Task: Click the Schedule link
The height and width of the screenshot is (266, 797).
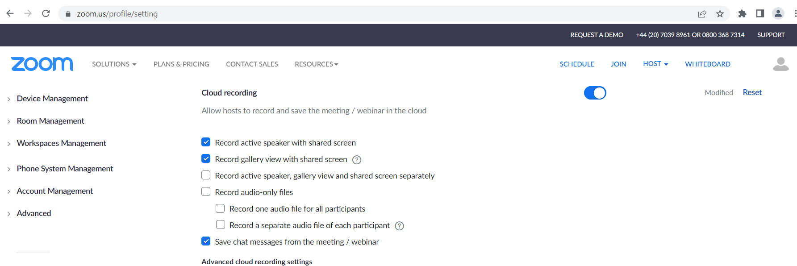Action: coord(577,64)
